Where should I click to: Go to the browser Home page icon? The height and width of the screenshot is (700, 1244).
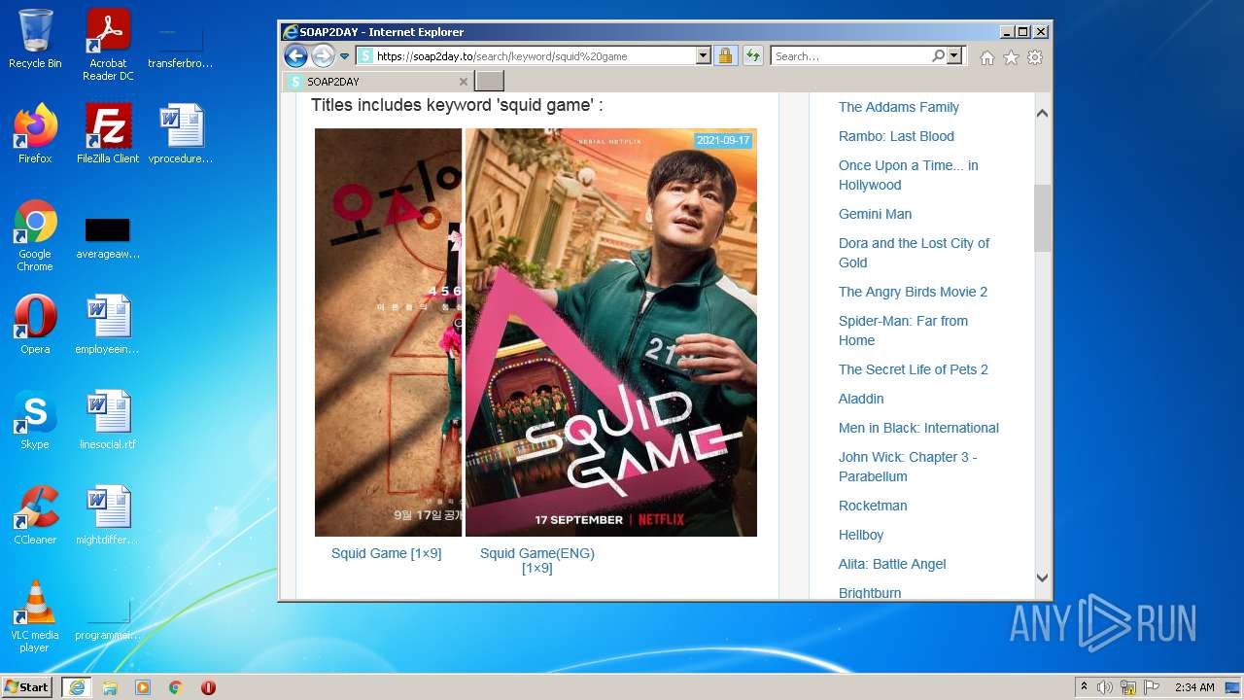987,57
